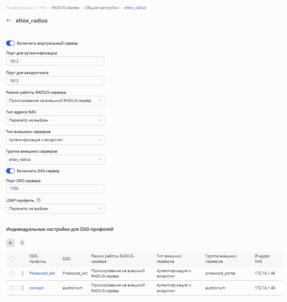Open the Pinewood_wlc SSID profile link
This screenshot has height=302, width=287.
coord(42,273)
